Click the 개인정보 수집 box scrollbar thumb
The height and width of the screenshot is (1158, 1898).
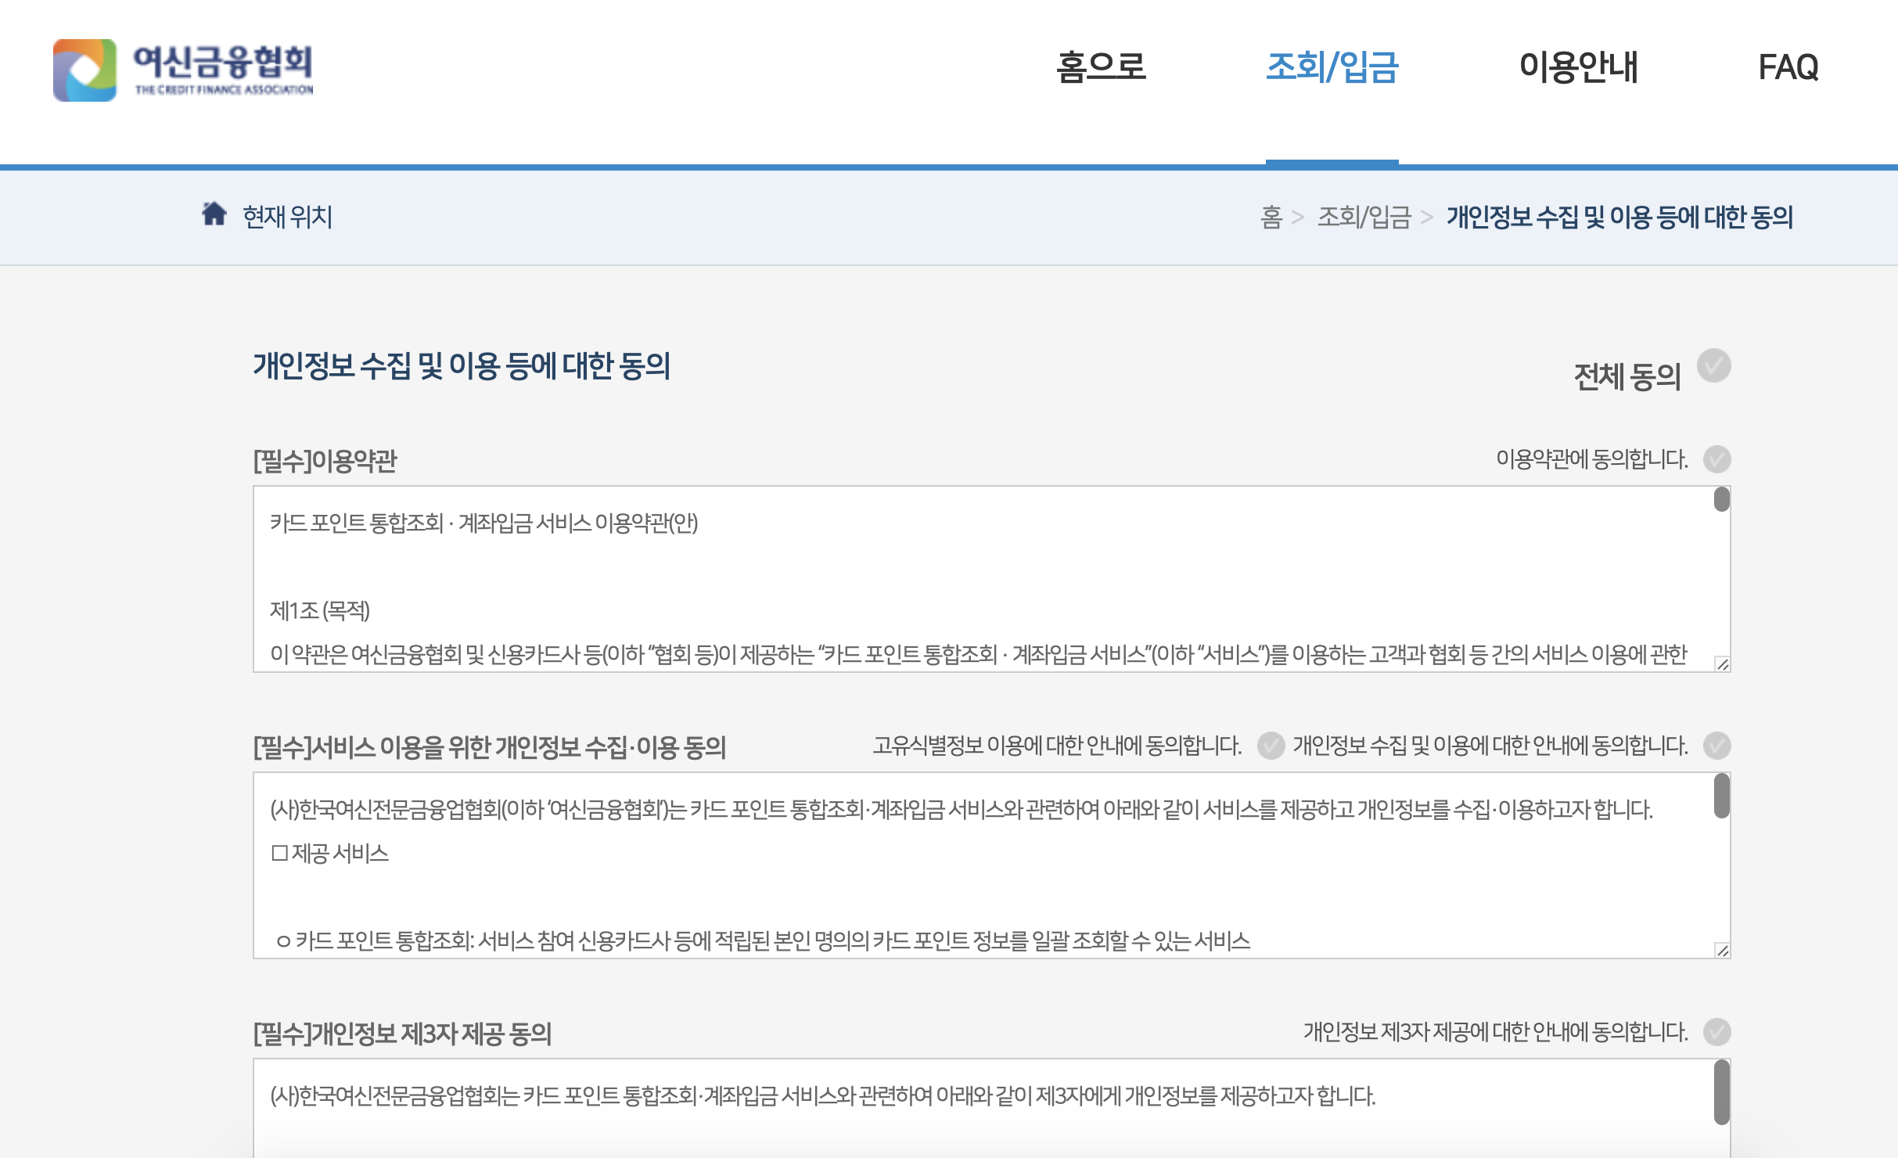coord(1721,795)
